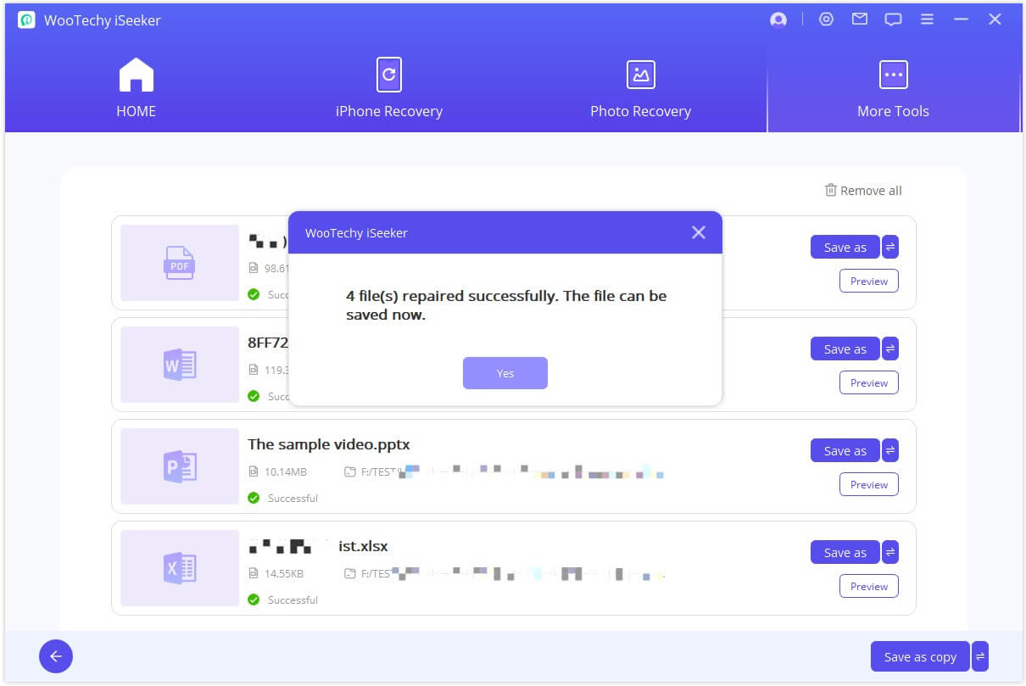Open the hamburger menu in title bar
This screenshot has width=1026, height=686.
[928, 20]
